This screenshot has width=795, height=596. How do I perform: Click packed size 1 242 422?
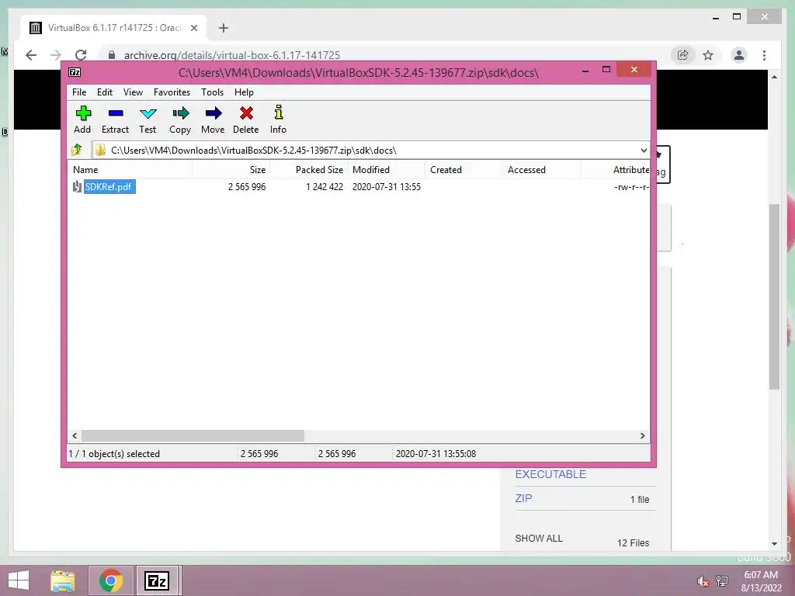tap(325, 186)
